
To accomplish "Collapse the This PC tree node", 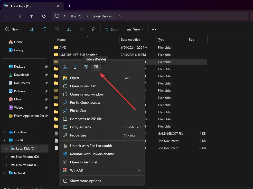I will click(x=4, y=140).
